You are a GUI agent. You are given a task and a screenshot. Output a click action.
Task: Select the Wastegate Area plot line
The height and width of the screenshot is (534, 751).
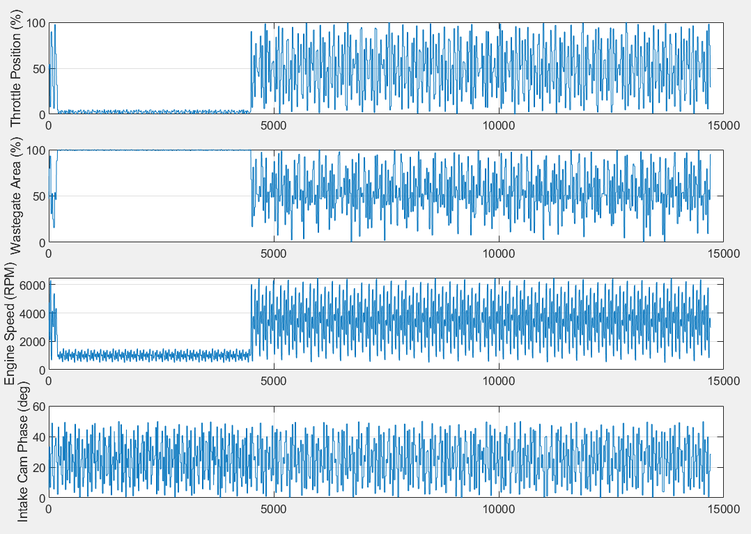(418, 195)
